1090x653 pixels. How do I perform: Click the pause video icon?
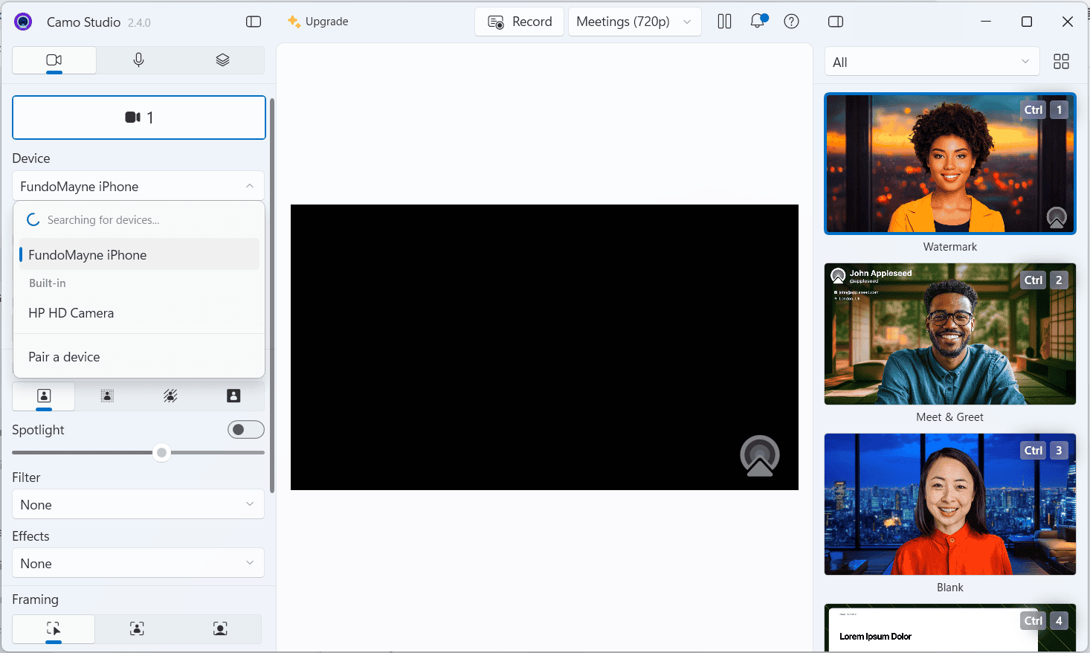coord(724,22)
